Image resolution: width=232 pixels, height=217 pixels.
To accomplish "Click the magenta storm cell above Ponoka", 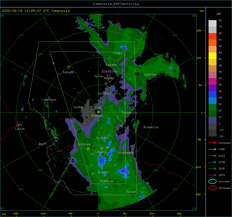I will pyautogui.click(x=125, y=48).
